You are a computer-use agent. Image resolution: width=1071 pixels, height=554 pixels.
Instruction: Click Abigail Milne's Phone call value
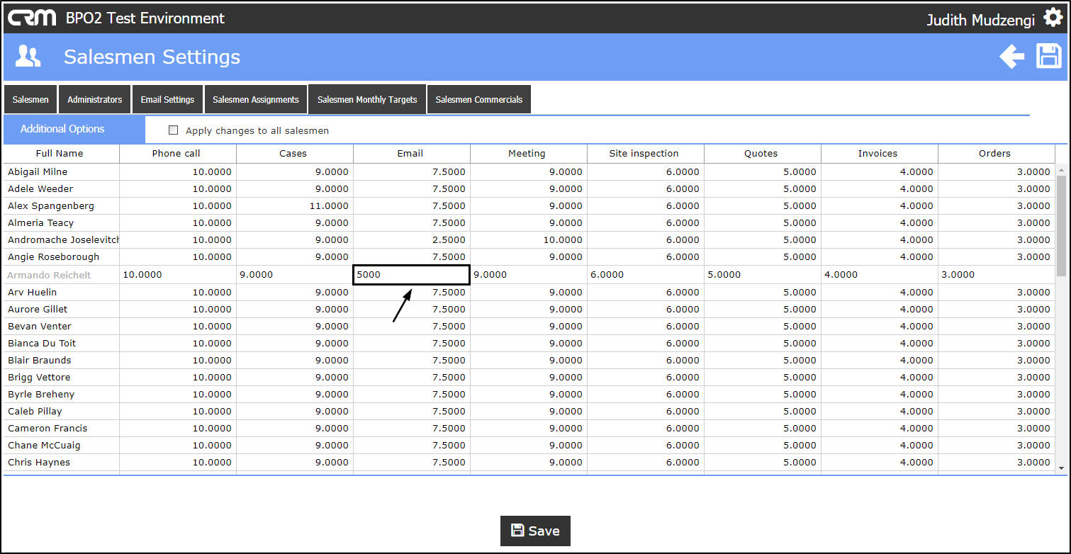[212, 172]
